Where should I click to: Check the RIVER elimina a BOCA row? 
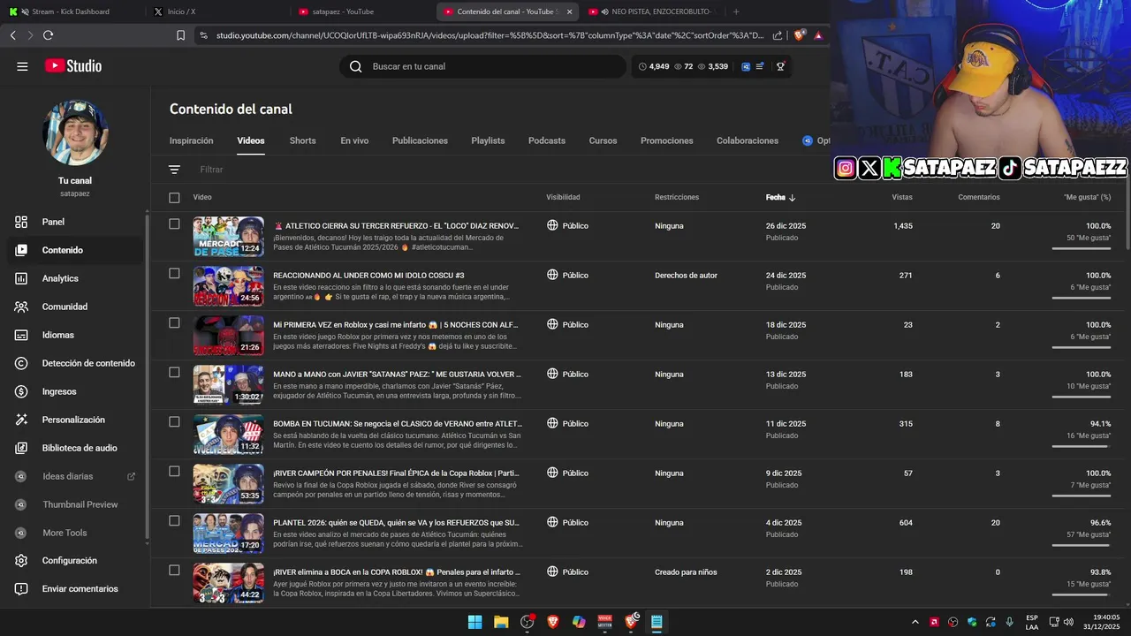point(174,571)
